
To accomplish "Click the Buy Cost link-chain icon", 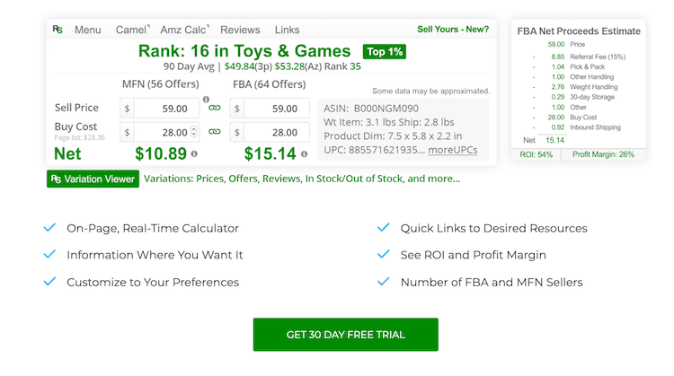I will click(x=215, y=132).
